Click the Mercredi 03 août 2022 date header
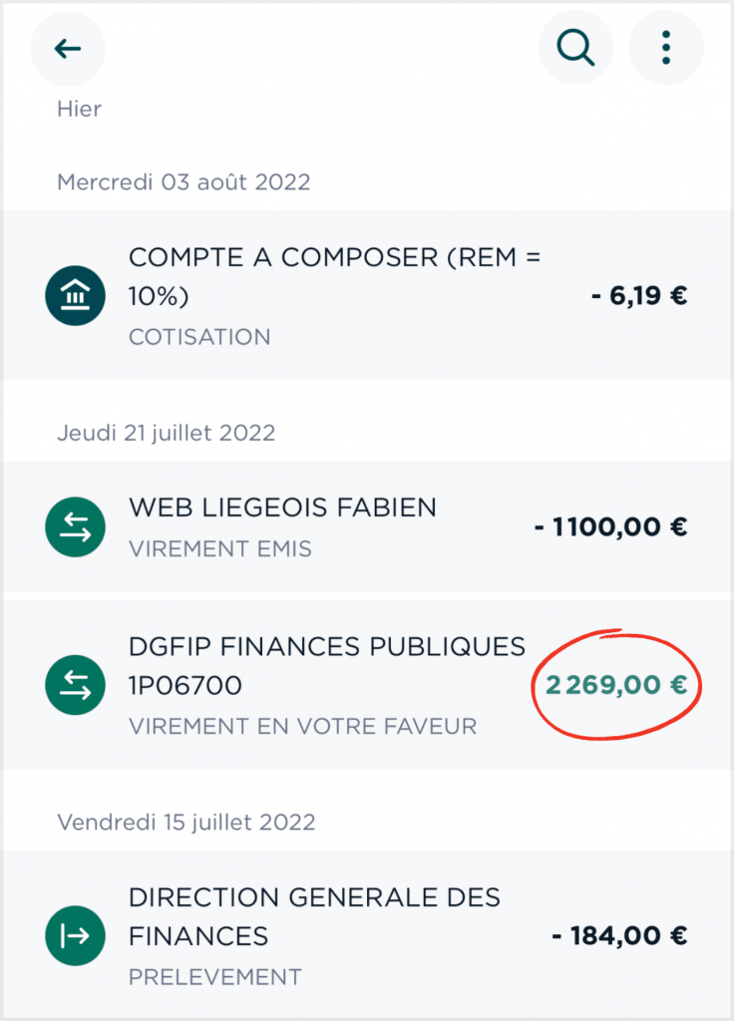This screenshot has height=1021, width=734. tap(183, 182)
